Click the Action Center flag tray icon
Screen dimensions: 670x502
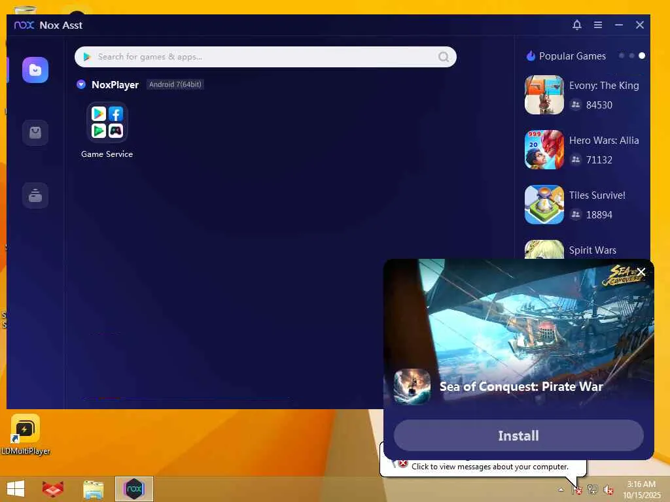click(576, 490)
